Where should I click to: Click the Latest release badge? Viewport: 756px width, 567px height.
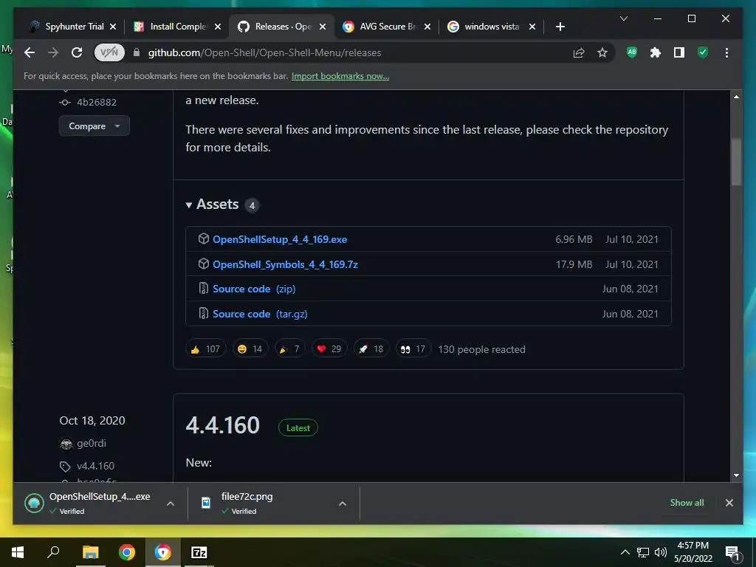298,427
